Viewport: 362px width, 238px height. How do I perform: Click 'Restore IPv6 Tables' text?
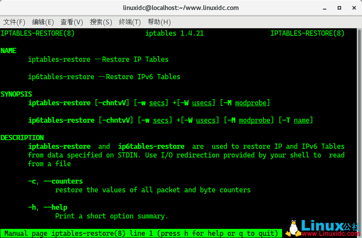(x=143, y=77)
